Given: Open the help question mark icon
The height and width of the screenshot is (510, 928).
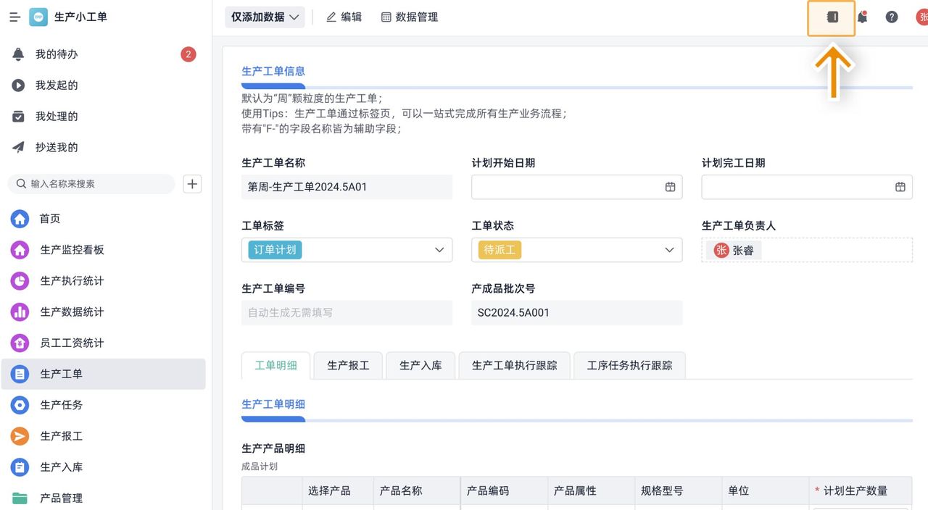Looking at the screenshot, I should pos(891,17).
